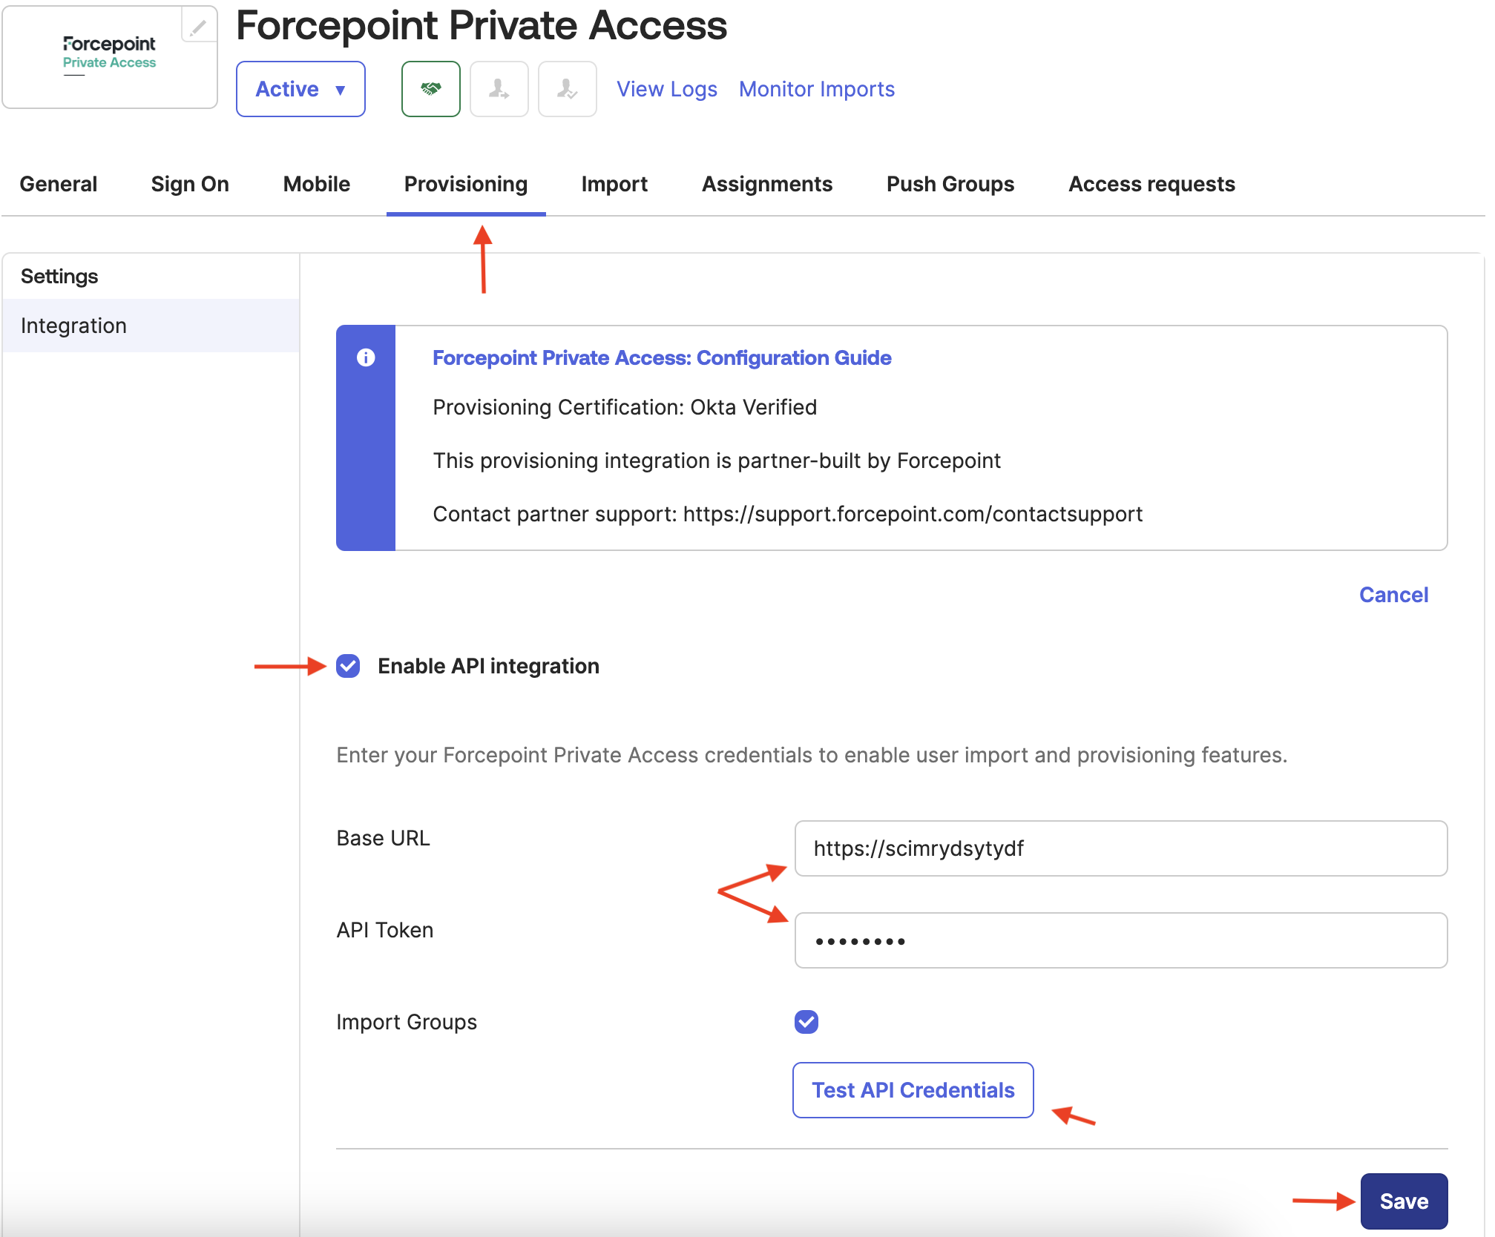This screenshot has width=1495, height=1237.
Task: Select Integration in the Settings sidebar
Action: point(73,325)
